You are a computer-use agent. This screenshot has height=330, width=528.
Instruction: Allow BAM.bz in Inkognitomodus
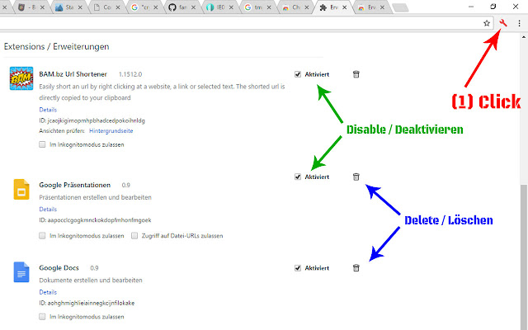click(x=42, y=144)
